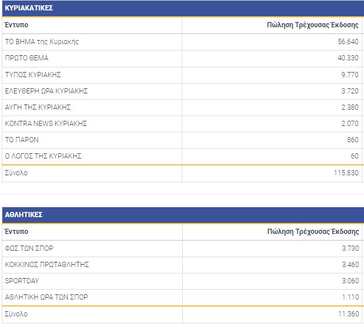The height and width of the screenshot is (328, 364).
Task: Click Πώληση Τρέχουσας Έκδοσης header under ΚΥΡΙΑΚΑΤΙΚΕΣ
Action: pyautogui.click(x=312, y=26)
